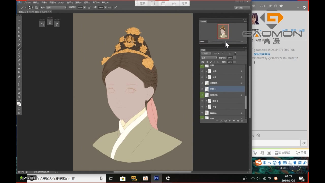Open the layer blend mode dropdown
325x183 pixels.
click(209, 58)
